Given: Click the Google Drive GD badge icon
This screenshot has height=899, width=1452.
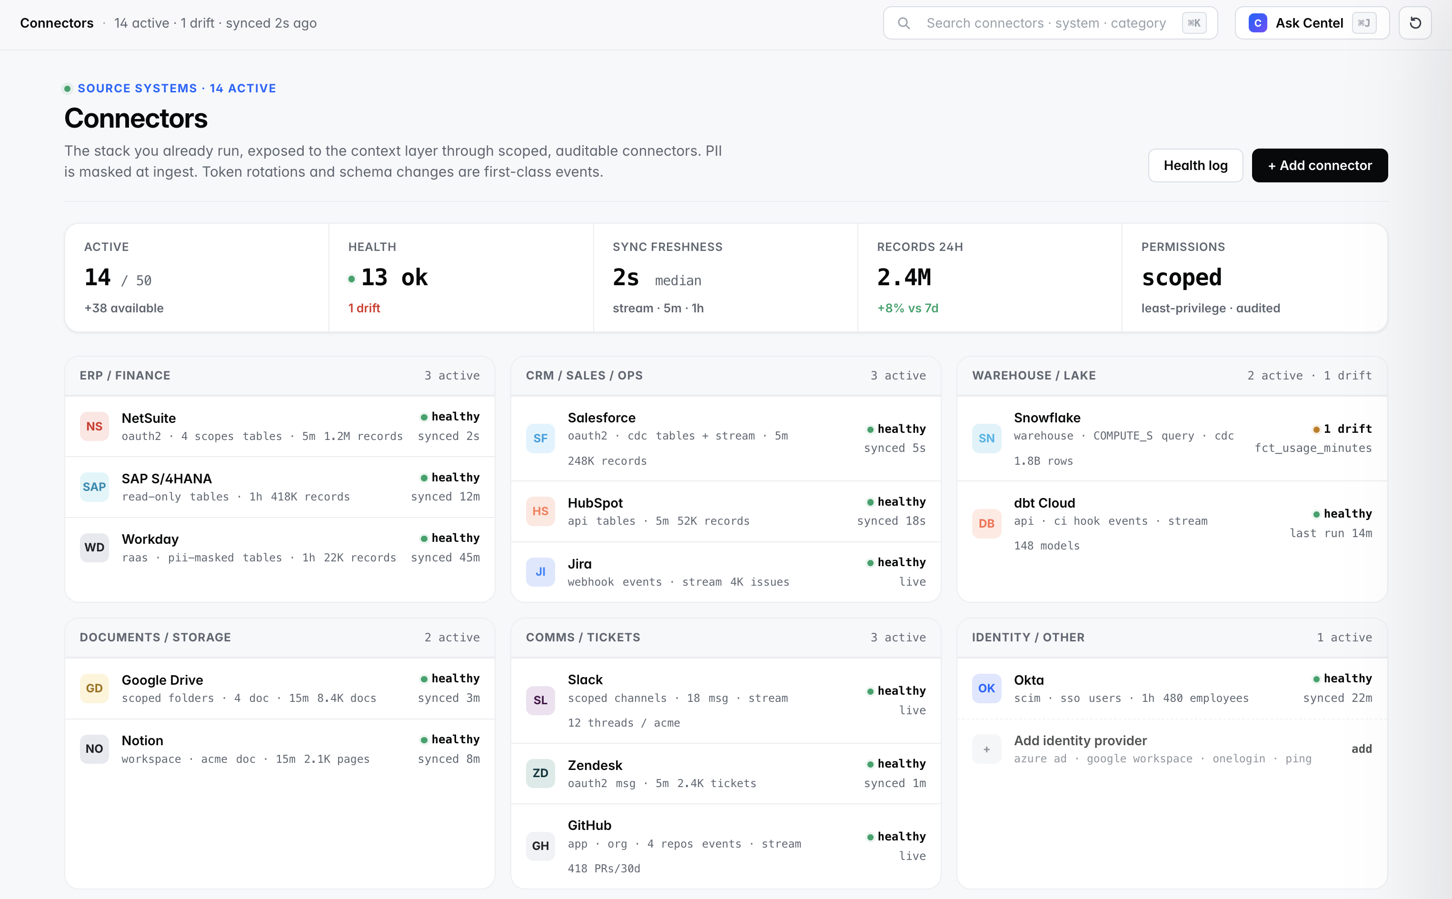Looking at the screenshot, I should tap(95, 689).
